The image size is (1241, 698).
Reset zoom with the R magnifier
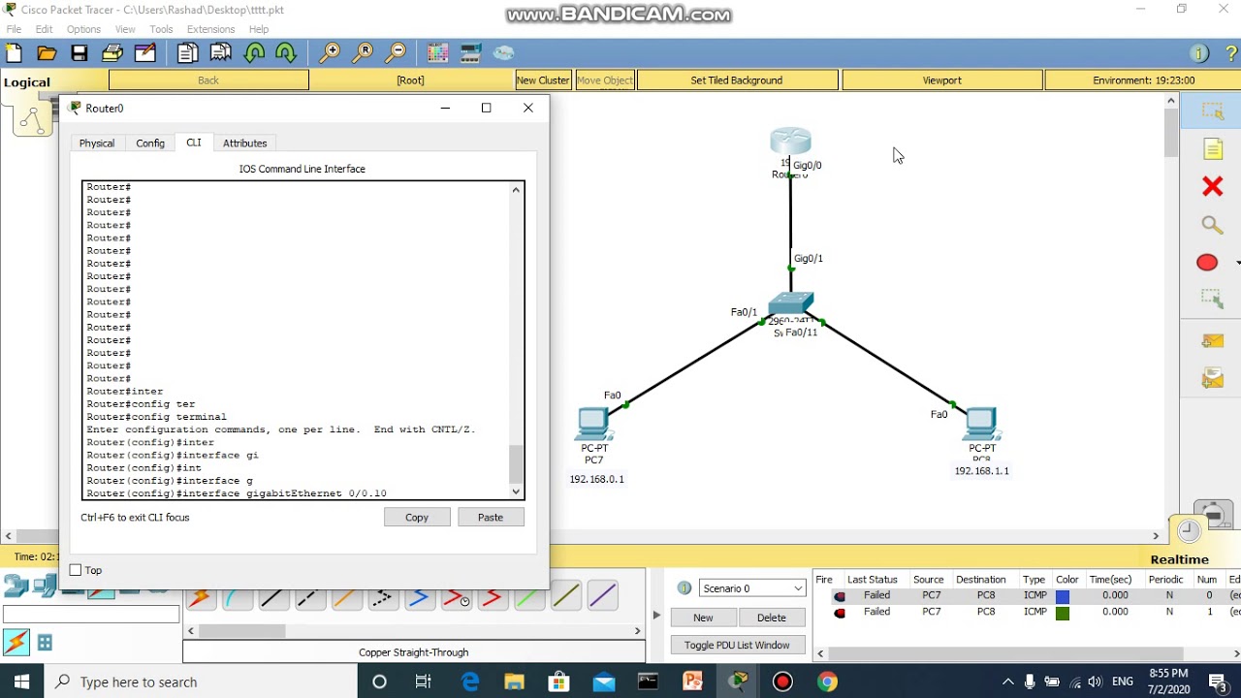point(363,53)
